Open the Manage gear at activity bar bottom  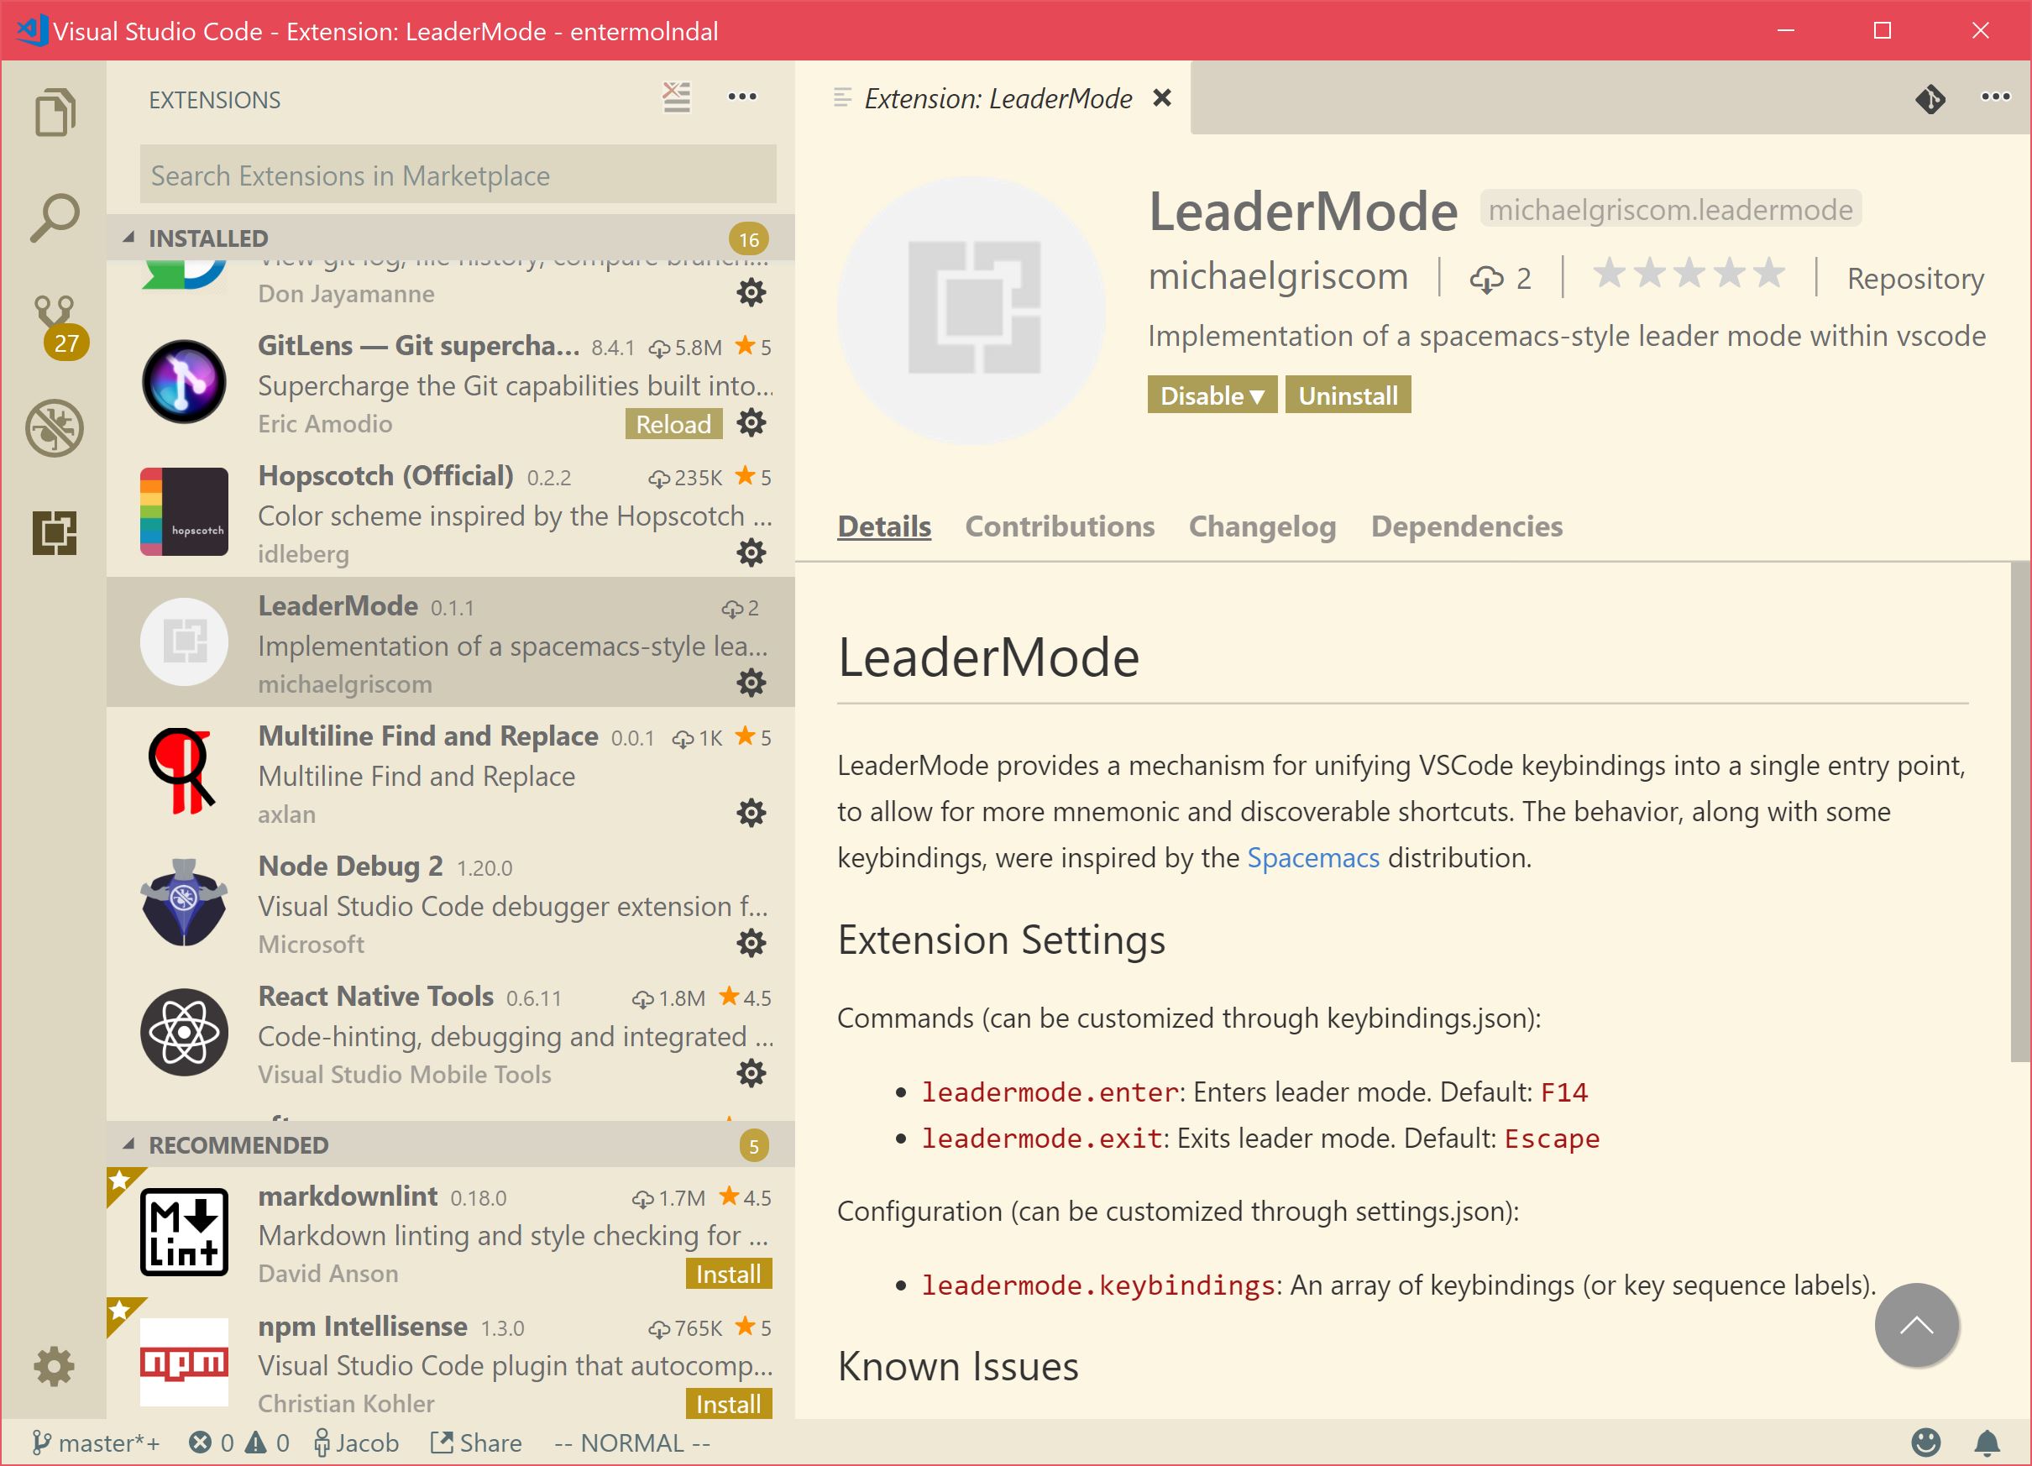[x=54, y=1367]
